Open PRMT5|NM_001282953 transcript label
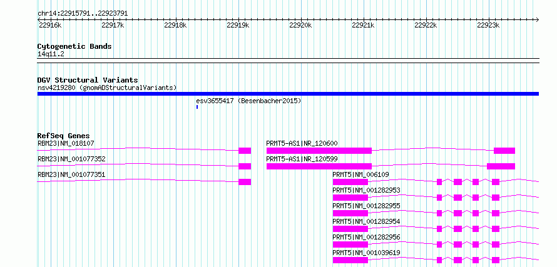Screen dimensions: 557x267 366,190
